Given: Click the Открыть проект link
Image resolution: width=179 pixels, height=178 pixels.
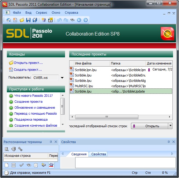Looking at the screenshot, I should point(28,63).
